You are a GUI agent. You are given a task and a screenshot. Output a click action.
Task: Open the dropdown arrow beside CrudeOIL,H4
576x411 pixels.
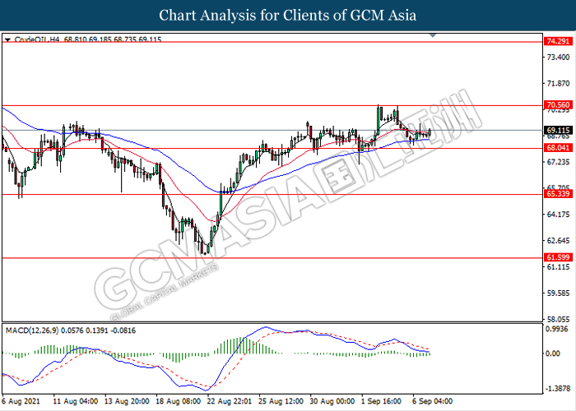coord(7,39)
